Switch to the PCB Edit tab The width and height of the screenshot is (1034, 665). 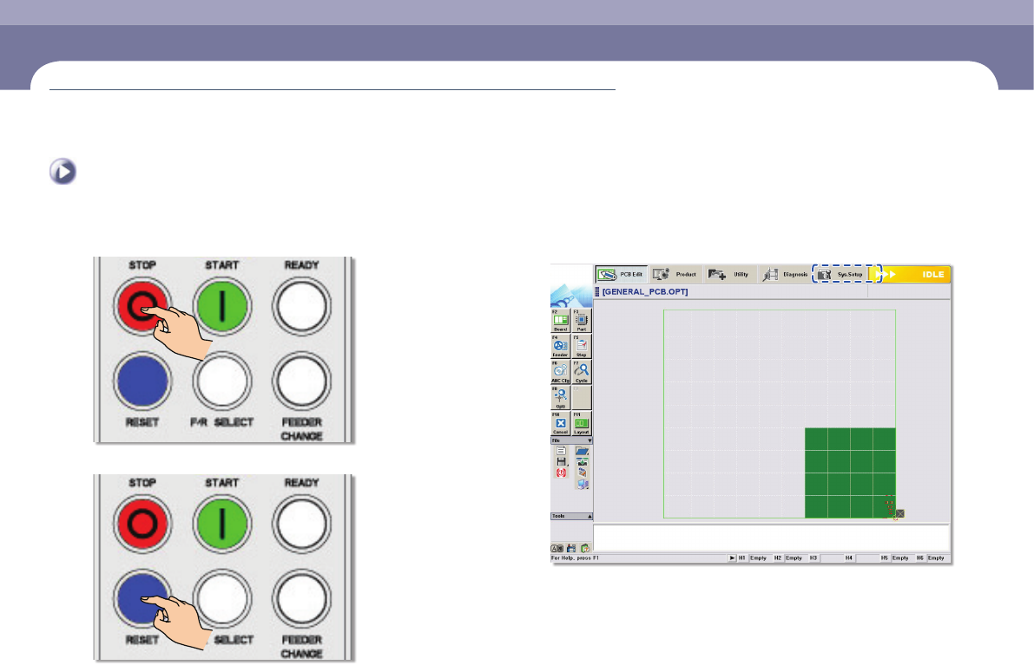(622, 275)
